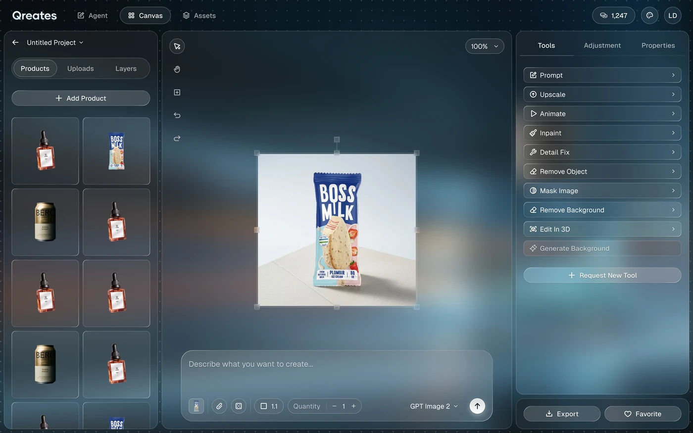Expand the Prompt tool
693x433 pixels.
tap(602, 75)
